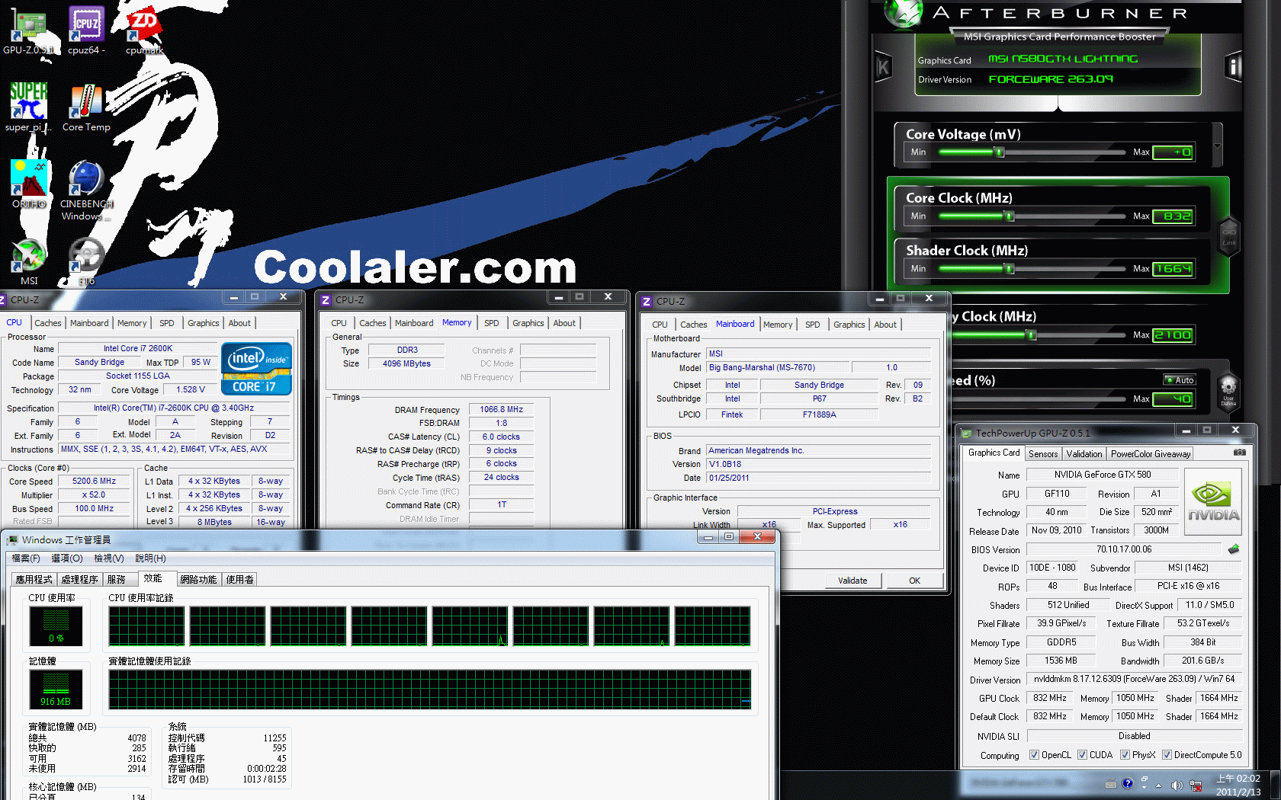Show hidden tray icons arrow
Screen dimensions: 1281x800
[1158, 785]
